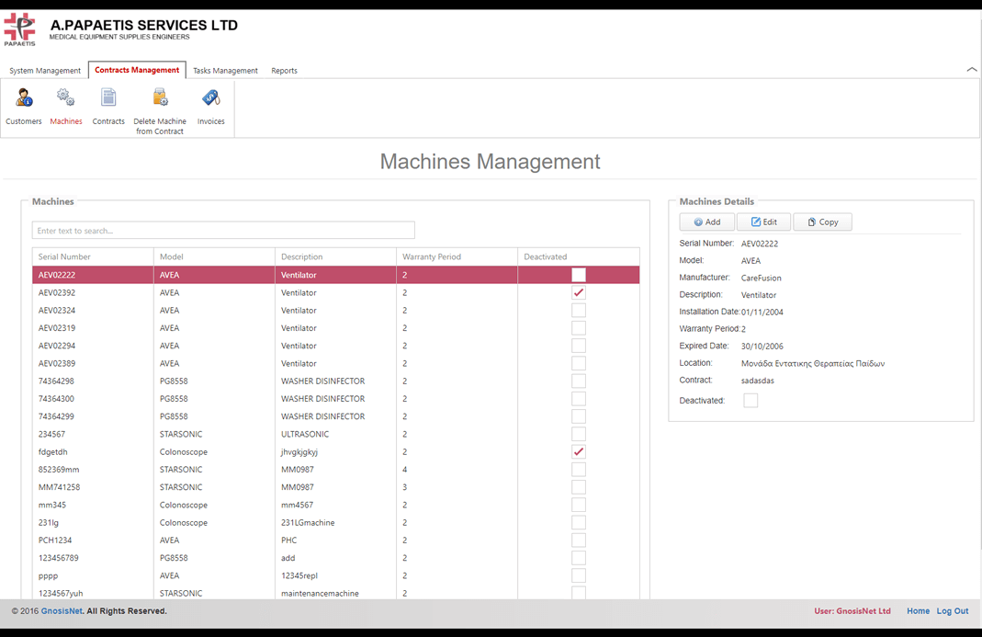Click the Add machine button
Viewport: 982px width, 637px height.
tap(706, 222)
